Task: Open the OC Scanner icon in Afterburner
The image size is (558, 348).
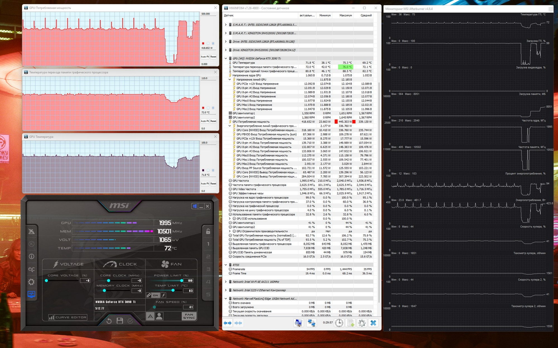Action: [31, 269]
